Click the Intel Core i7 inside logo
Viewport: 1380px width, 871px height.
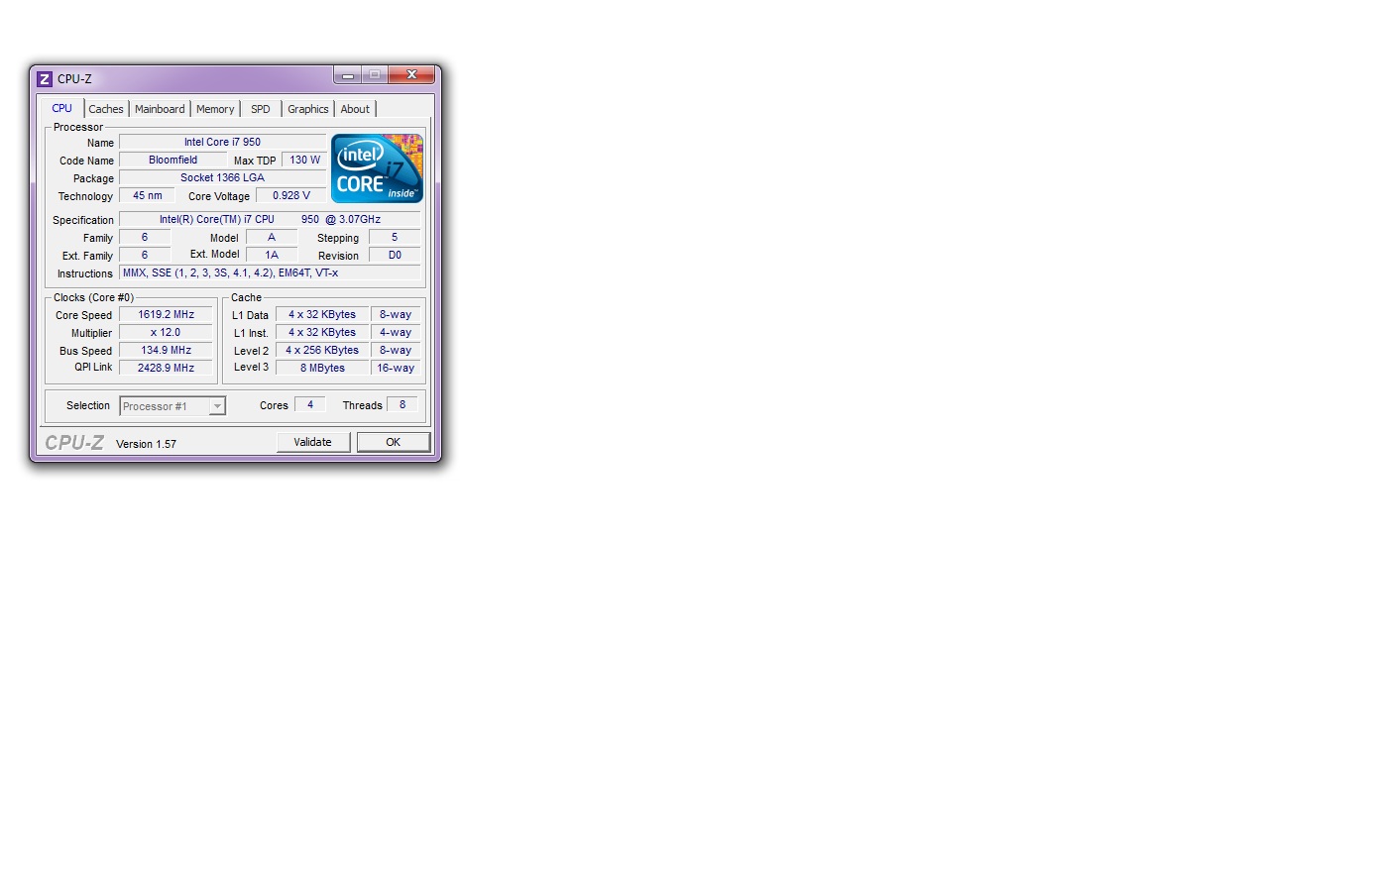pyautogui.click(x=378, y=168)
